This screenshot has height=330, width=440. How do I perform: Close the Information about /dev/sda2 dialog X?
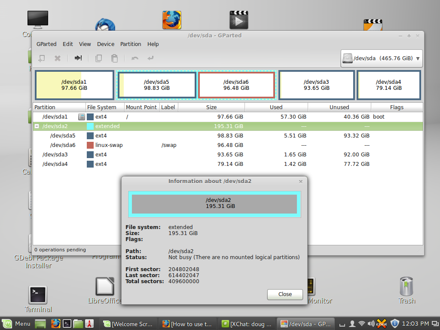[x=300, y=182]
